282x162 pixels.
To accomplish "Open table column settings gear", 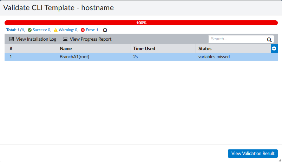I will [274, 48].
